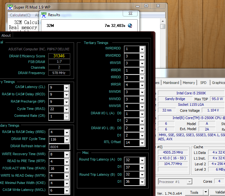Expand the tWWSR dropdown
The width and height of the screenshot is (225, 196).
click(142, 107)
